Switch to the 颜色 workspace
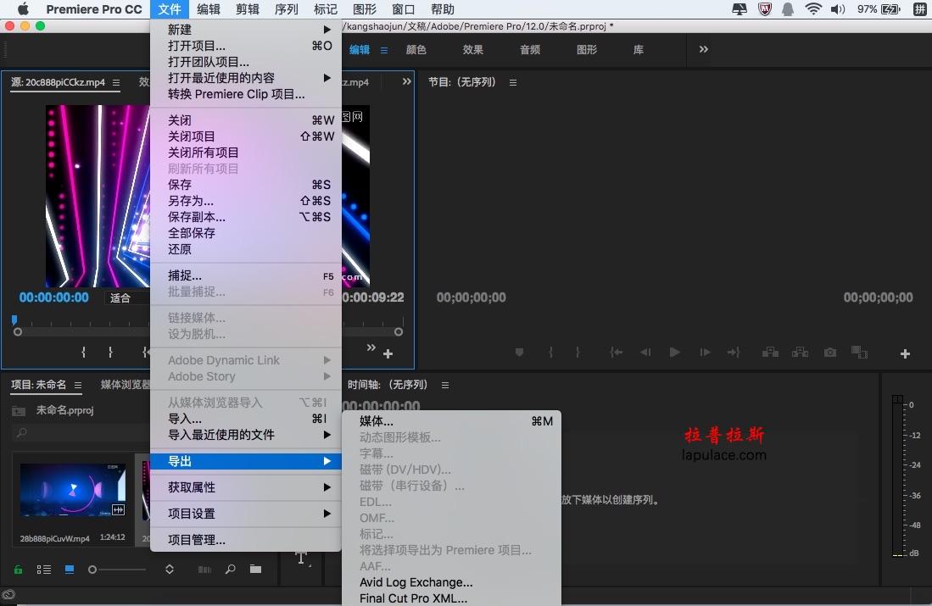932x606 pixels. (416, 50)
